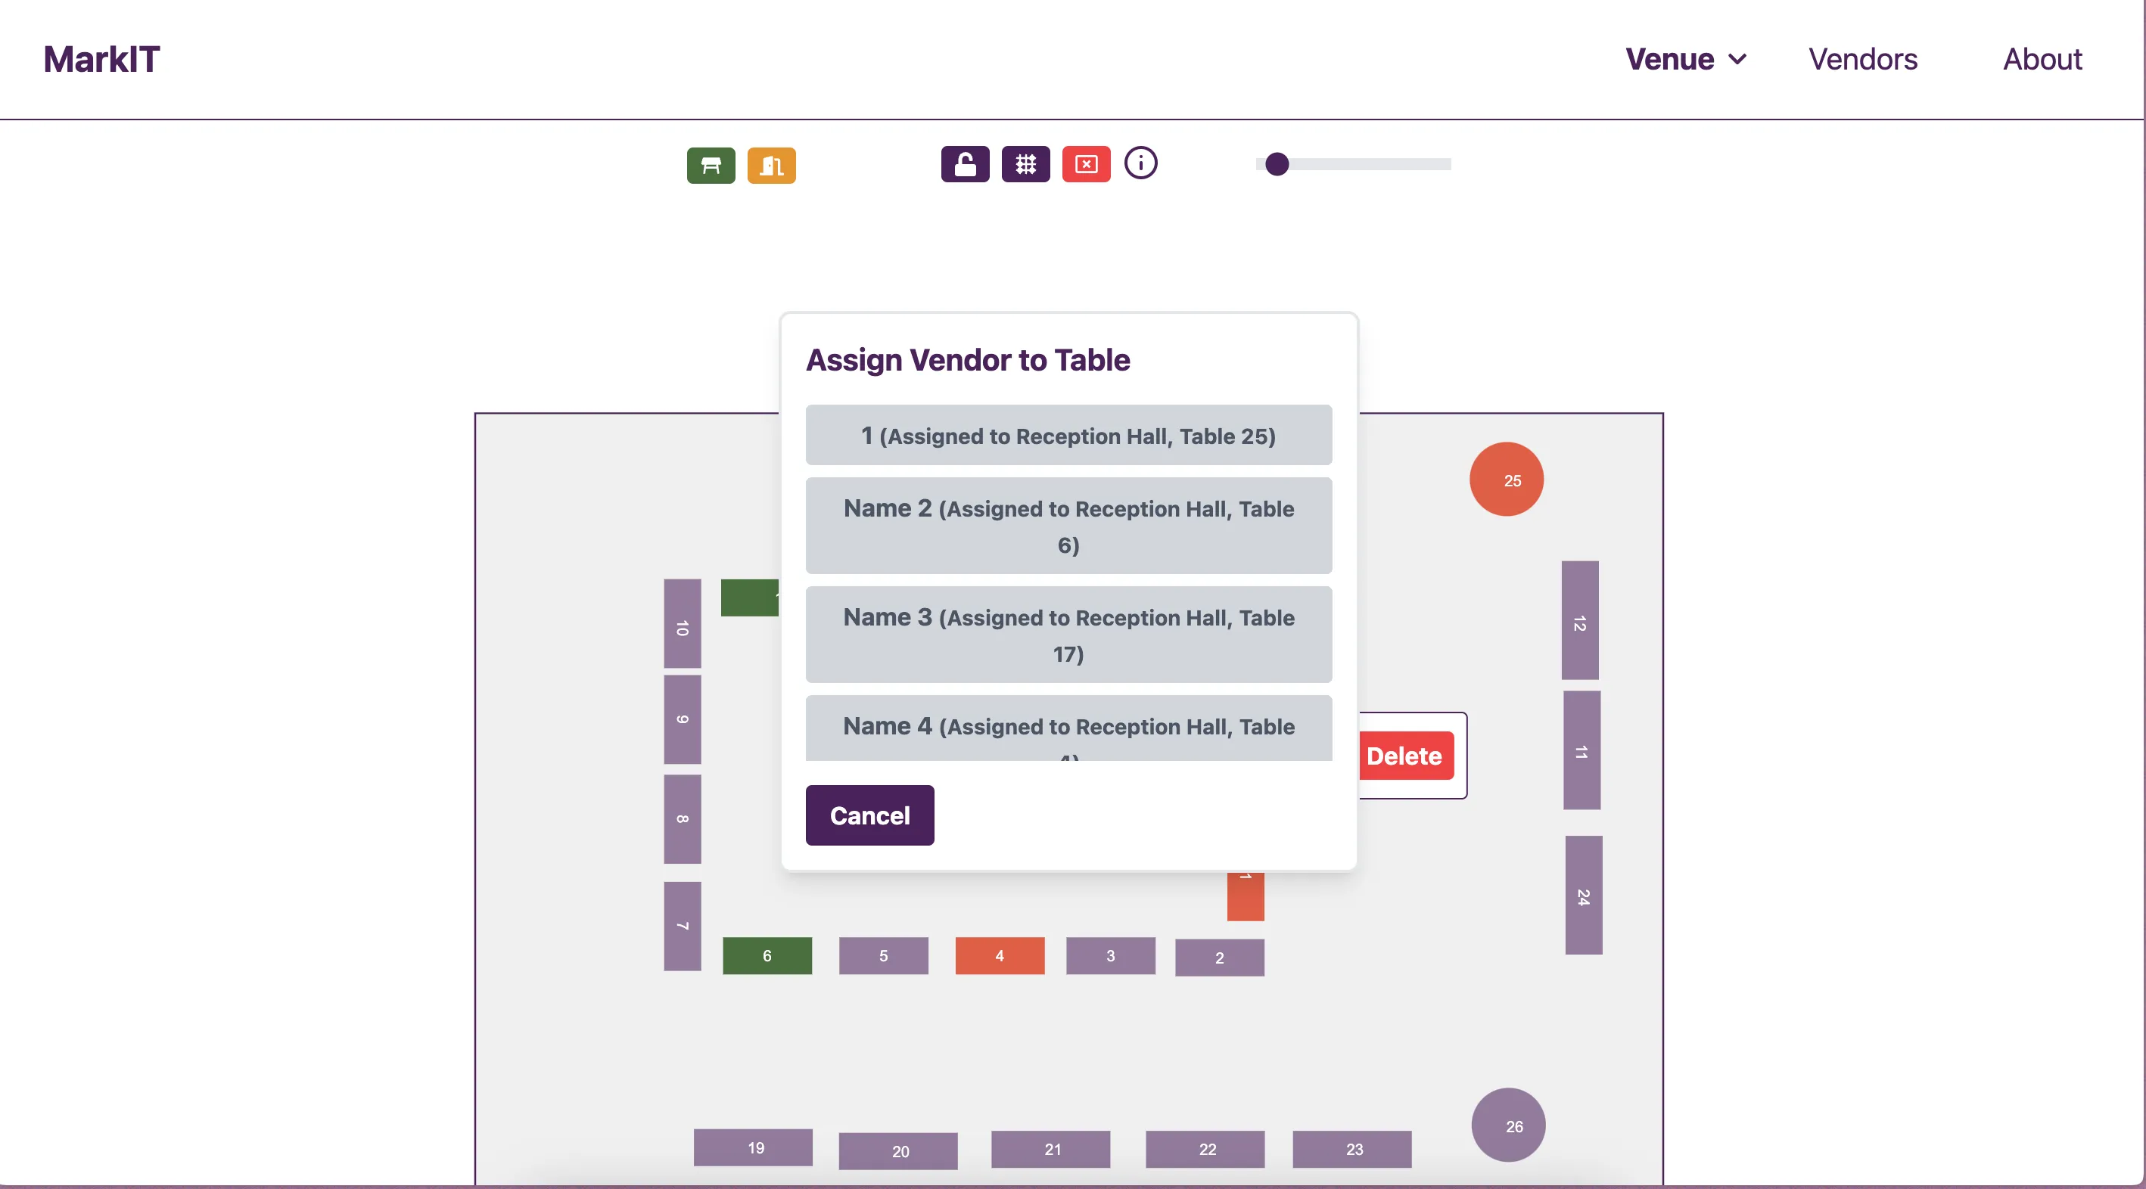This screenshot has width=2146, height=1189.
Task: Click the orange add door icon
Action: click(x=771, y=165)
